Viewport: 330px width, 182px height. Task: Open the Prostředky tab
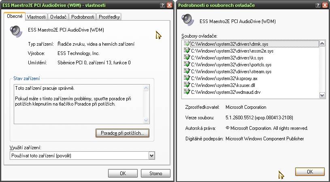tap(109, 17)
